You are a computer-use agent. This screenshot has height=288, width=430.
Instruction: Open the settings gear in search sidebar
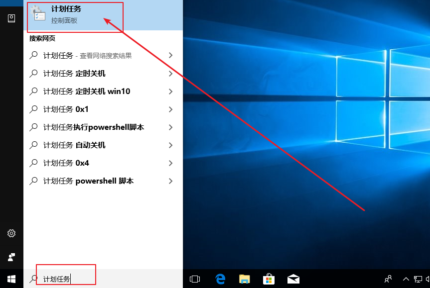(11, 233)
